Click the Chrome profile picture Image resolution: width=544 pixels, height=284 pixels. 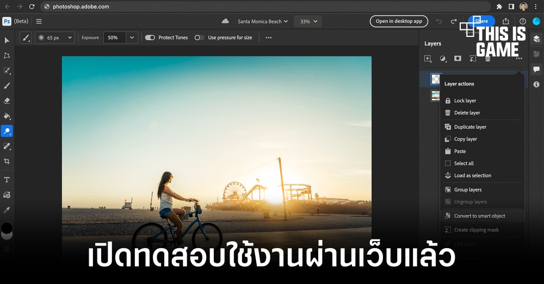(x=523, y=7)
